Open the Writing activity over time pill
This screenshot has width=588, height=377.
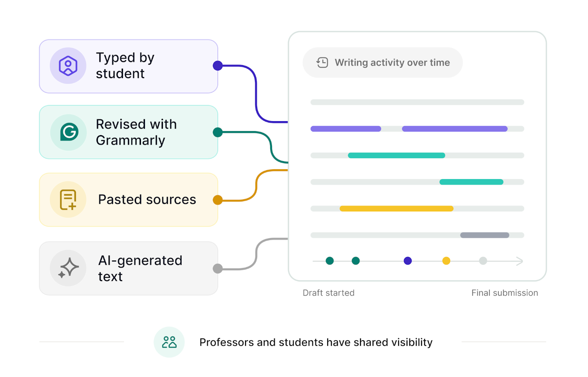tap(382, 62)
